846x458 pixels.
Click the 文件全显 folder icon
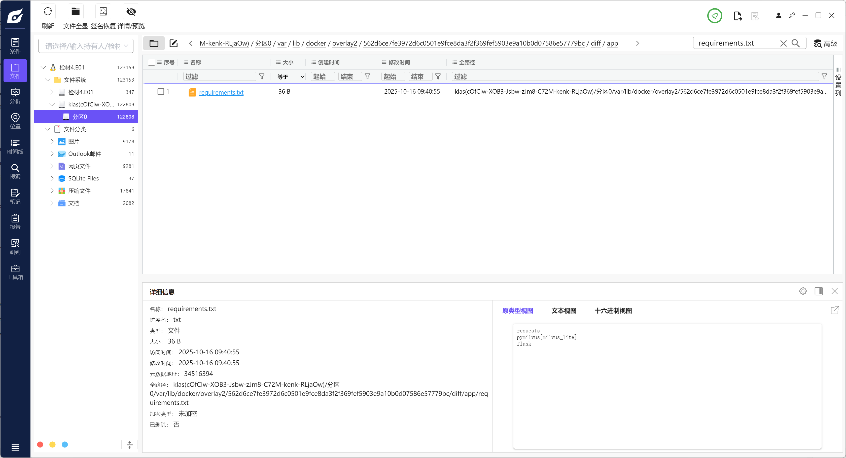76,12
